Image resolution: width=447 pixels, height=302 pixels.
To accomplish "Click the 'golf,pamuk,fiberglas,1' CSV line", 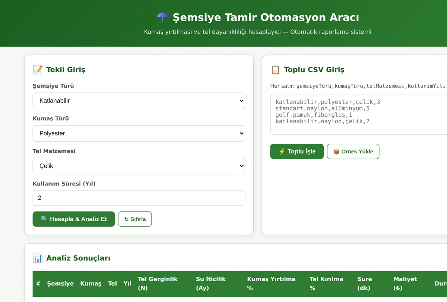I will tap(314, 115).
